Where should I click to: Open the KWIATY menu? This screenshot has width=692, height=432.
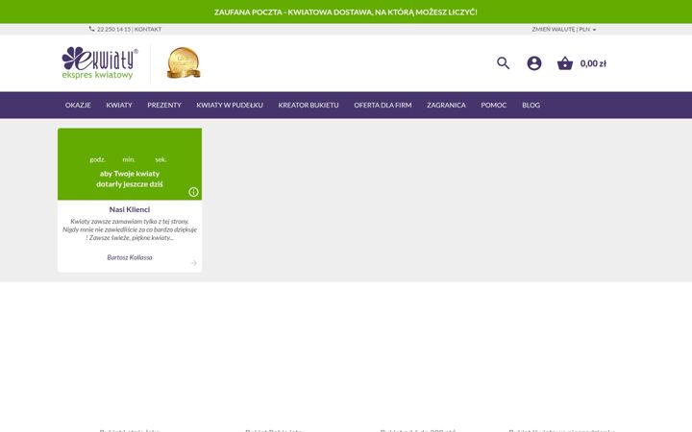click(x=119, y=105)
